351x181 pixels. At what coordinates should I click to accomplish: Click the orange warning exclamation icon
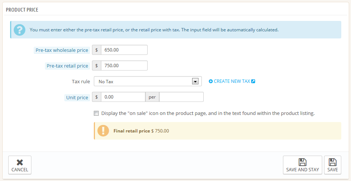[x=103, y=131]
